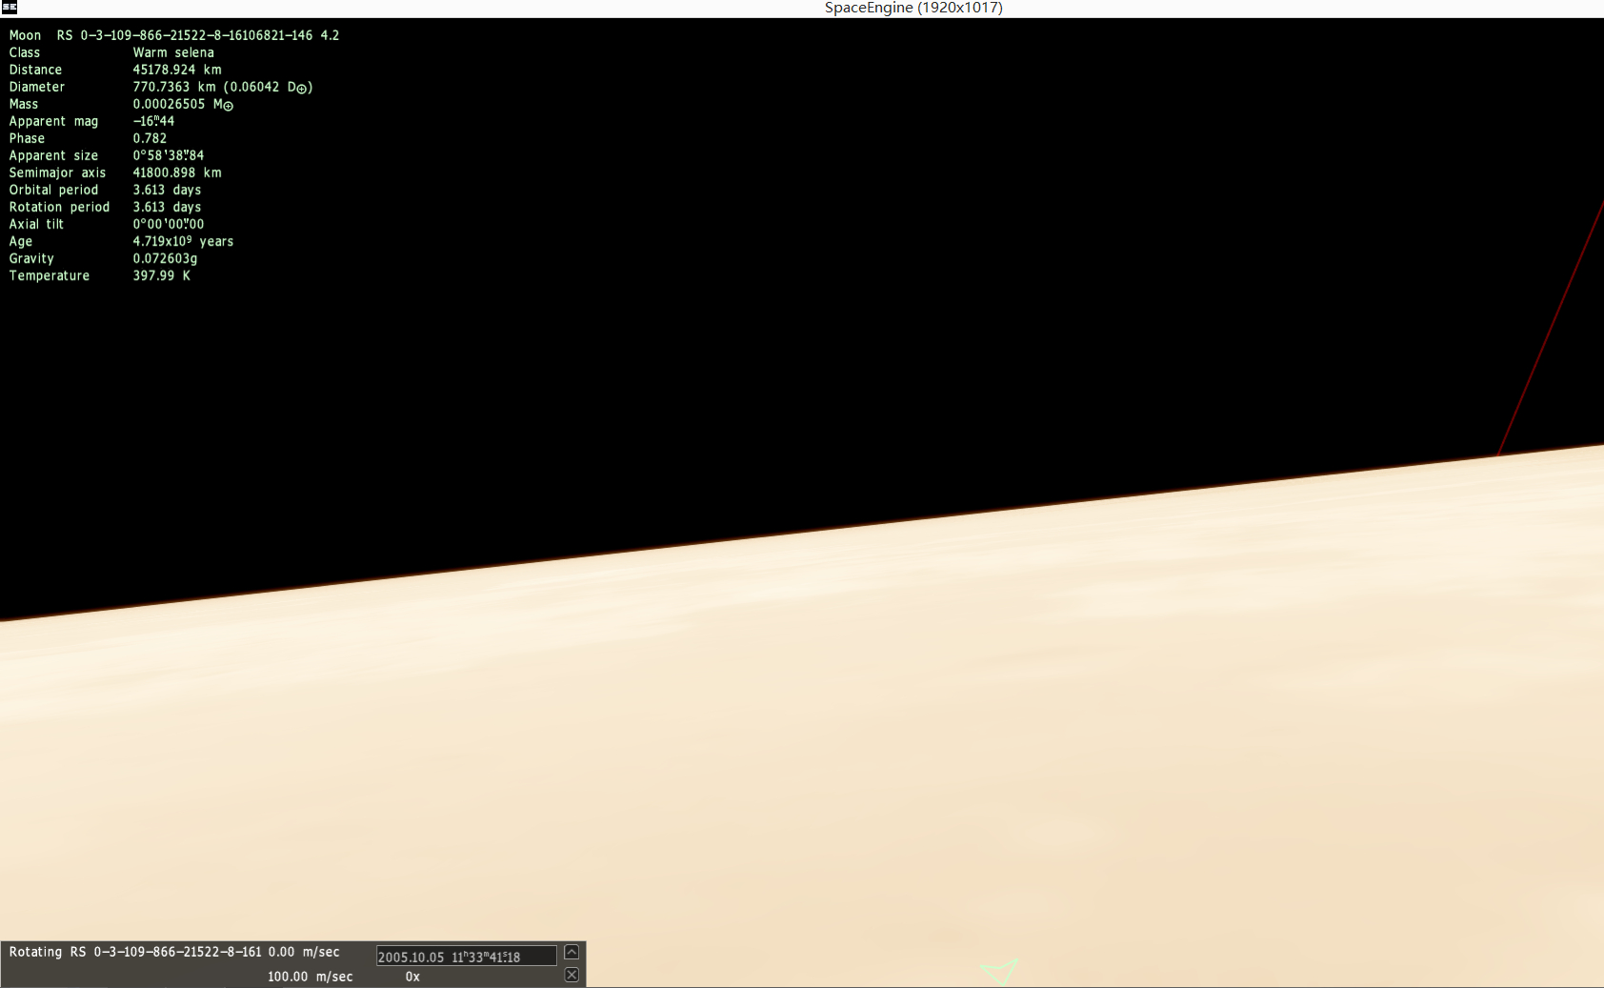Click the green arrow marker on surface

(1001, 971)
